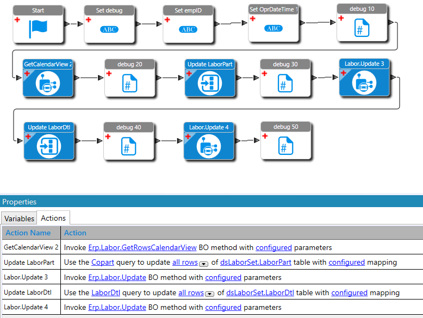Screen dimensions: 423x318
Task: Select the GetCalendarView 2 action name cell
Action: coord(31,247)
